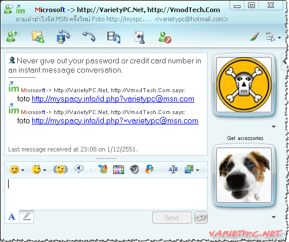Start a video call with webcam icon

63,37
